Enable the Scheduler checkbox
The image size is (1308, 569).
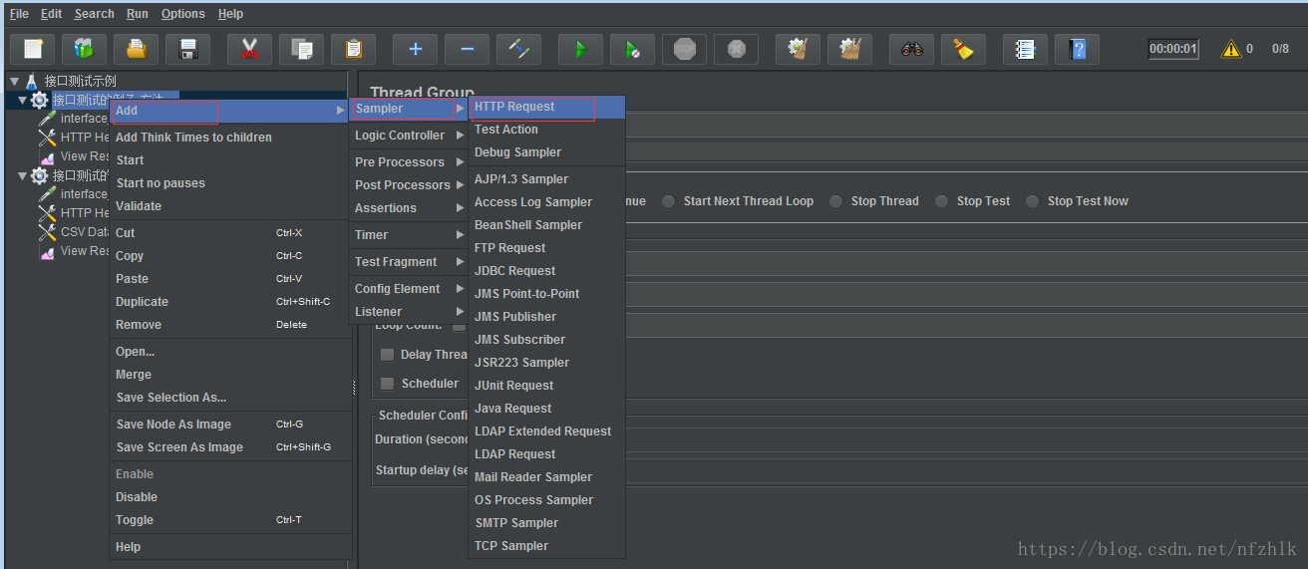click(387, 384)
